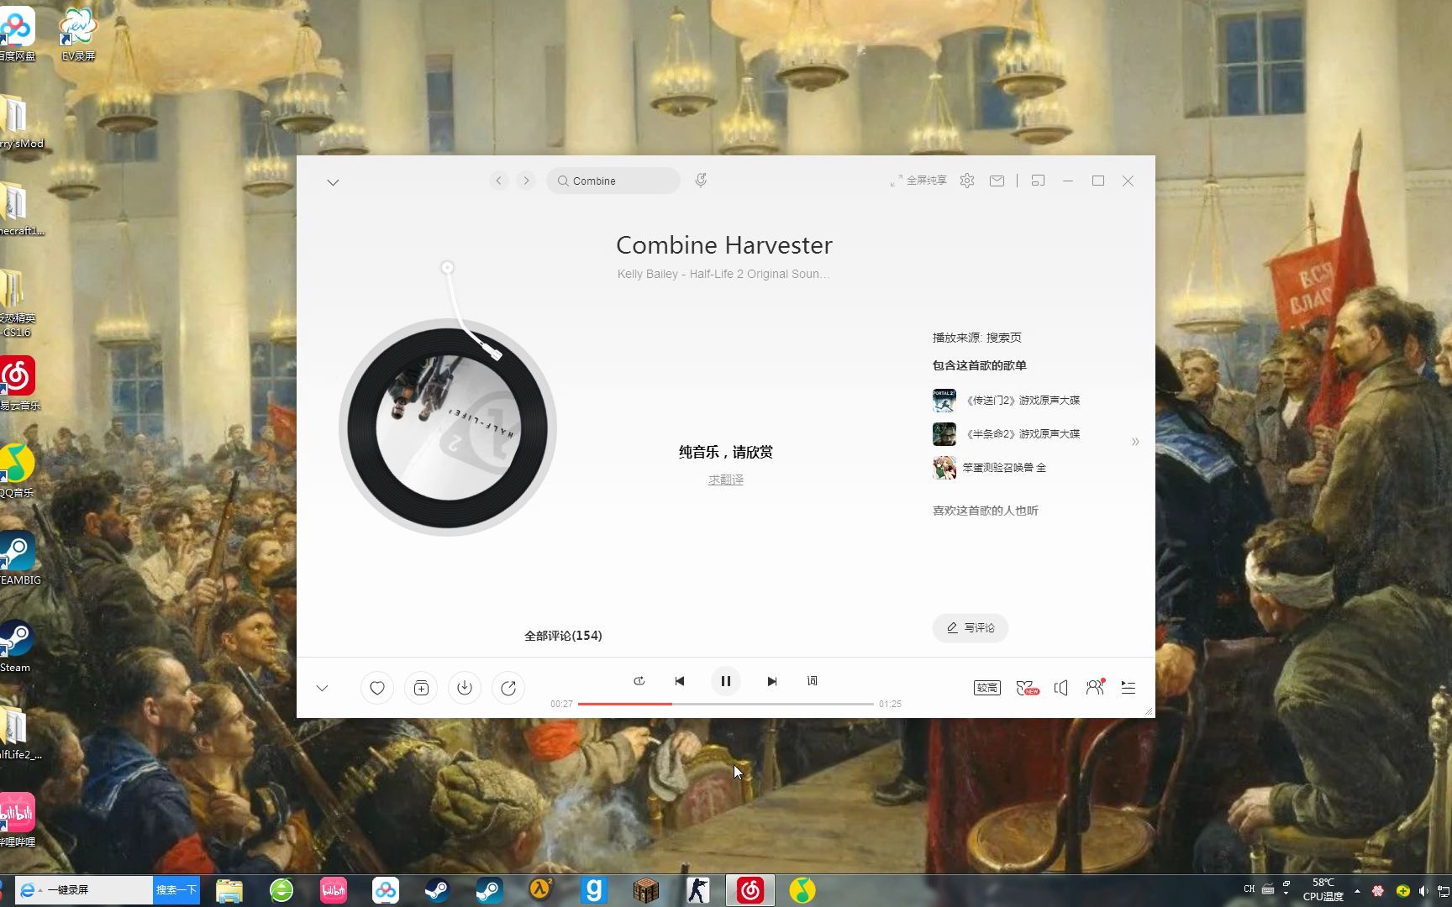This screenshot has height=907, width=1452.
Task: Skip to the next track
Action: (772, 681)
